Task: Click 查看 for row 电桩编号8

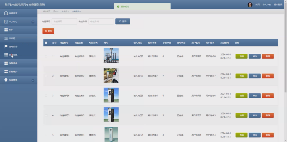Action: point(241,56)
